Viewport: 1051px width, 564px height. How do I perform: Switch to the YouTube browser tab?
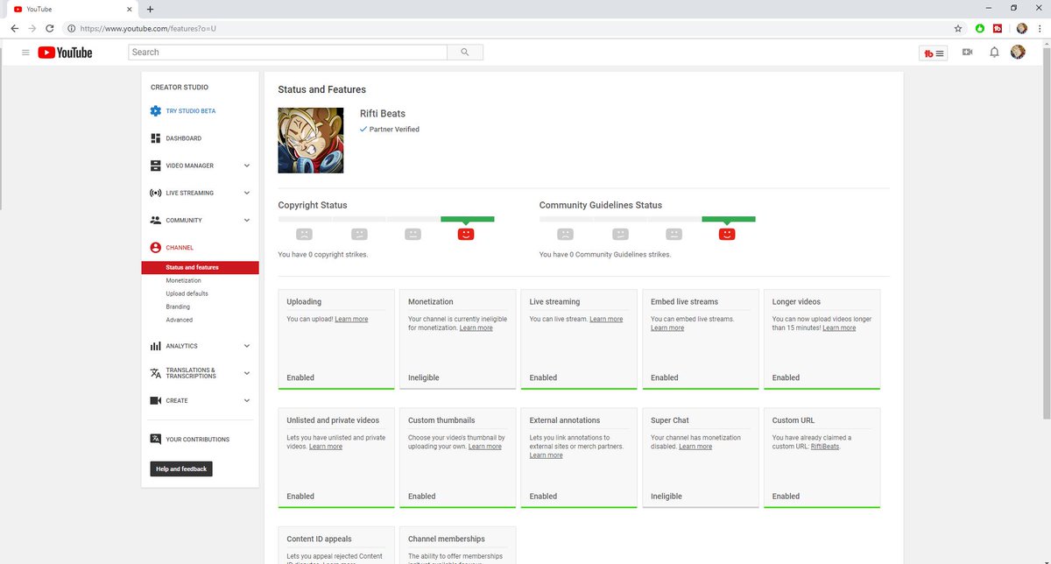74,9
